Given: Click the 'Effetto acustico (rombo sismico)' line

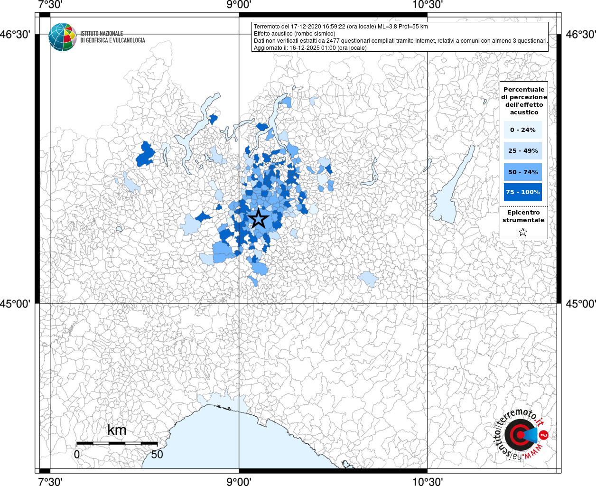Looking at the screenshot, I should click(x=294, y=34).
